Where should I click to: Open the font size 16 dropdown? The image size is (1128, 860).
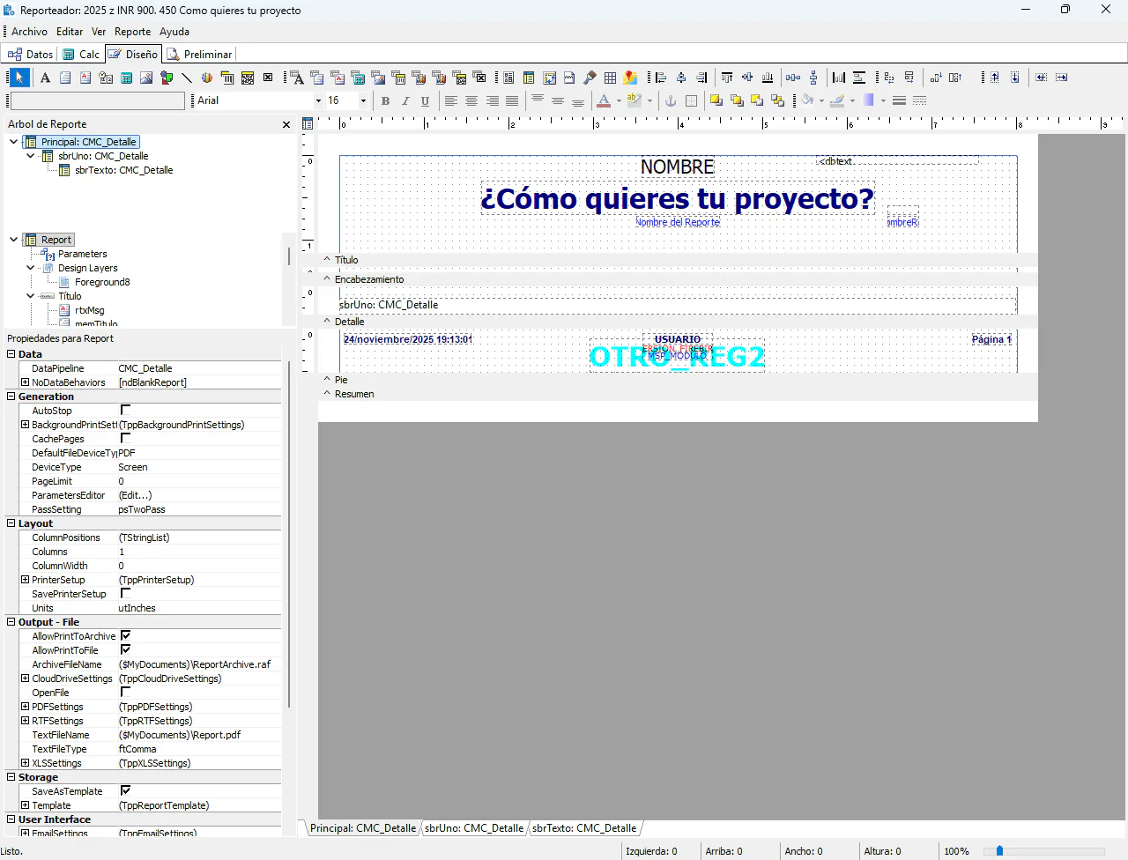click(x=362, y=100)
